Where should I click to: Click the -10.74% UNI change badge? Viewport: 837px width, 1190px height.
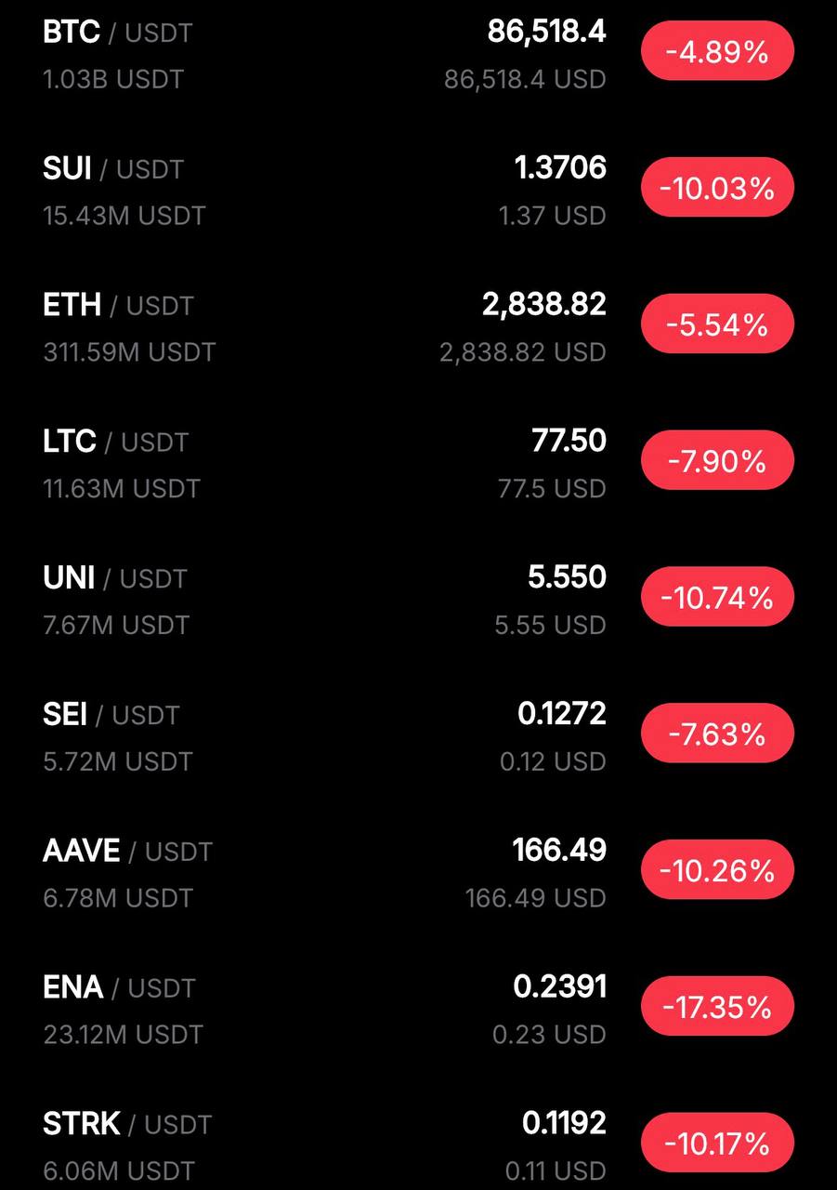pos(717,598)
